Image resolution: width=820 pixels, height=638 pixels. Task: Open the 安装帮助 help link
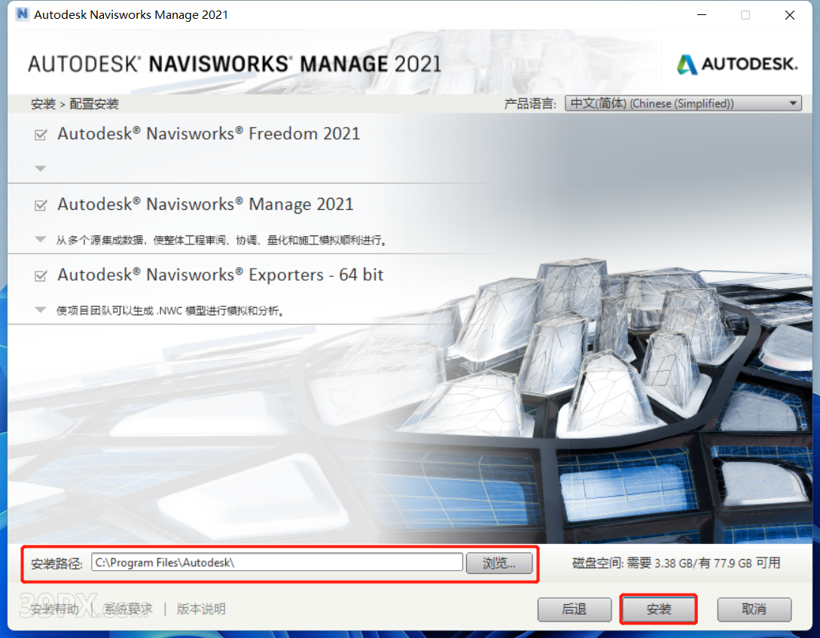click(x=54, y=609)
